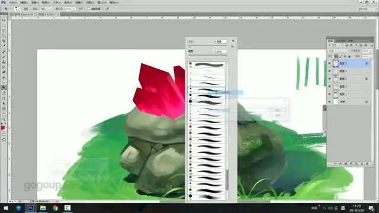379x213 pixels.
Task: Toggle airbrush mode in options bar
Action: coord(81,9)
